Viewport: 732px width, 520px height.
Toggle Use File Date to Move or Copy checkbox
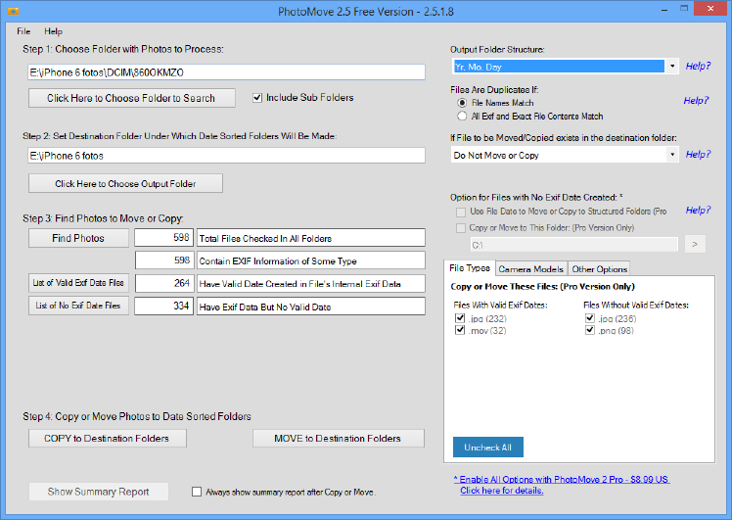461,213
